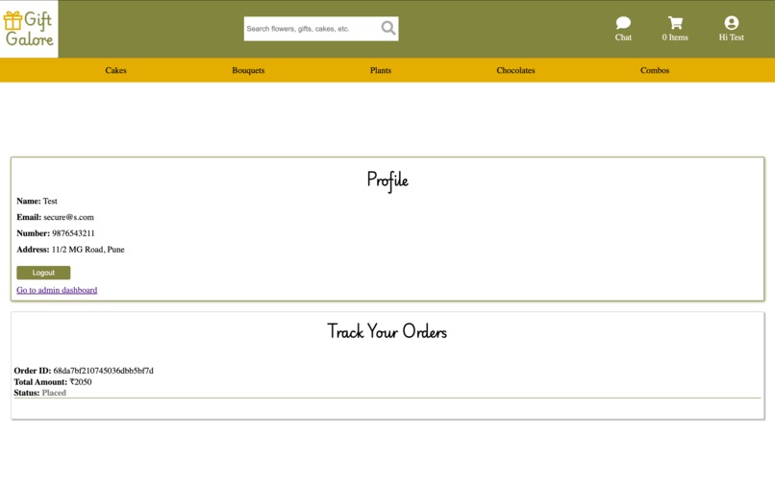
Task: Click order ID 68da7bf210745036dbb5bf7d
Action: [103, 371]
